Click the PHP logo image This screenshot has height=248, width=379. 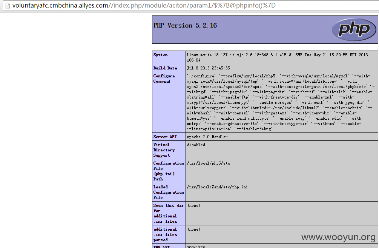click(354, 29)
